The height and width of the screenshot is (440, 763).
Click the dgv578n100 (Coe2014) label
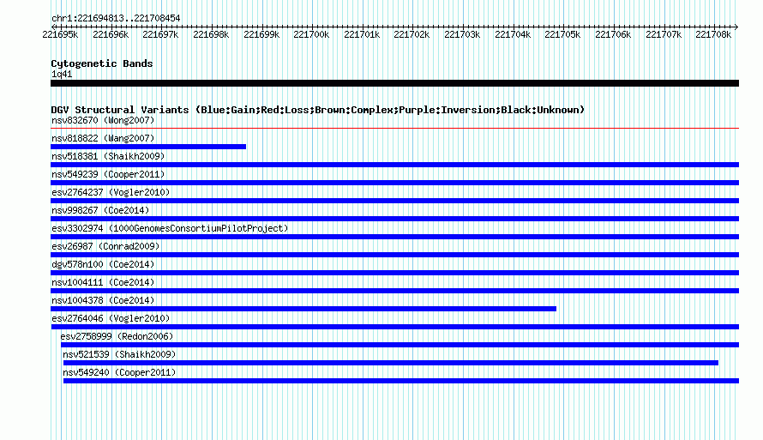tap(103, 264)
